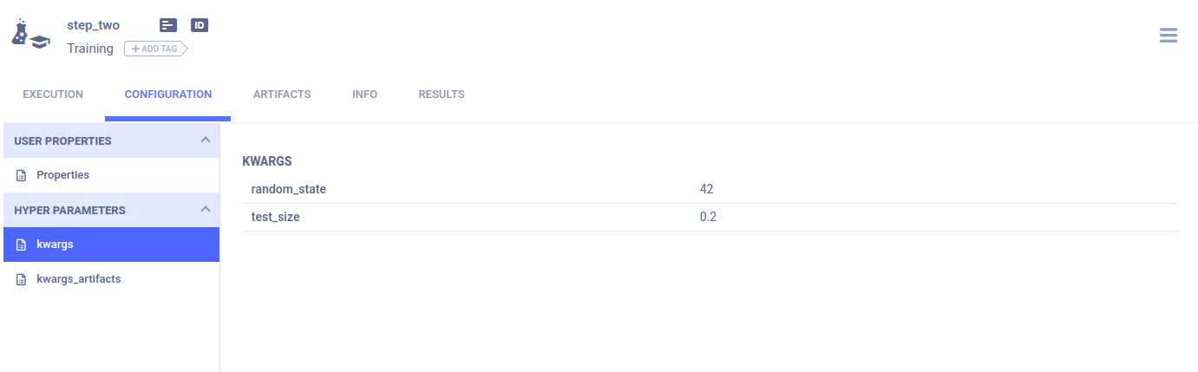This screenshot has height=372, width=1198.
Task: Open kwargs_artifacts hyper parameter section
Action: (78, 279)
